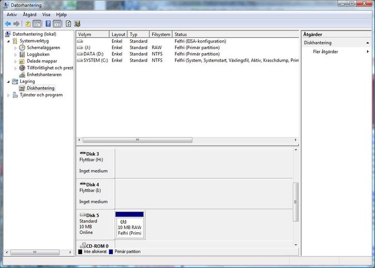Screen dimensions: 375x268
Task: Click the RAW filesystem cell of (J:)
Action: (157, 48)
